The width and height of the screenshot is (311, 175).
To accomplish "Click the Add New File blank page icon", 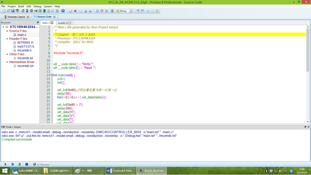I will click(x=81, y=11).
